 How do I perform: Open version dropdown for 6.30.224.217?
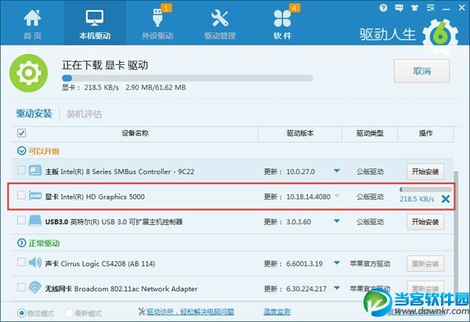(337, 288)
